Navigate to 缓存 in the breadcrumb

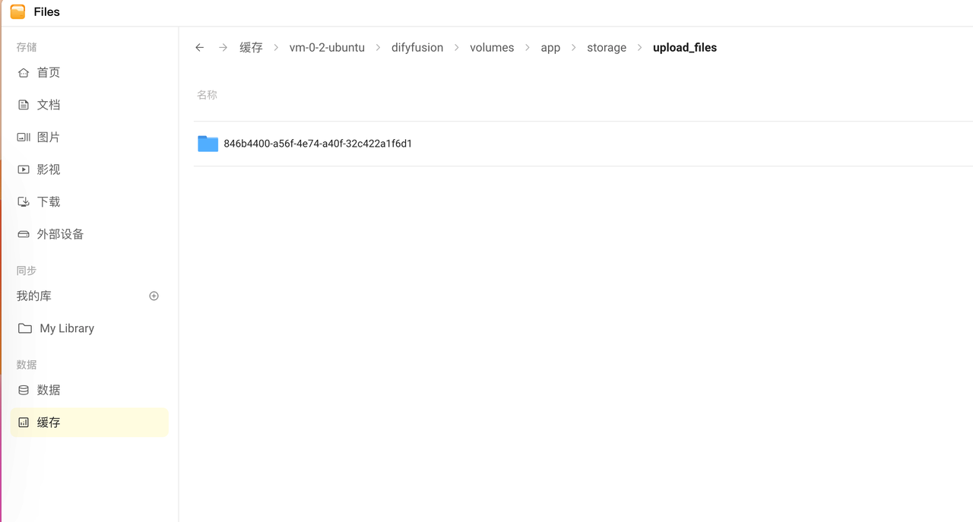pos(251,47)
